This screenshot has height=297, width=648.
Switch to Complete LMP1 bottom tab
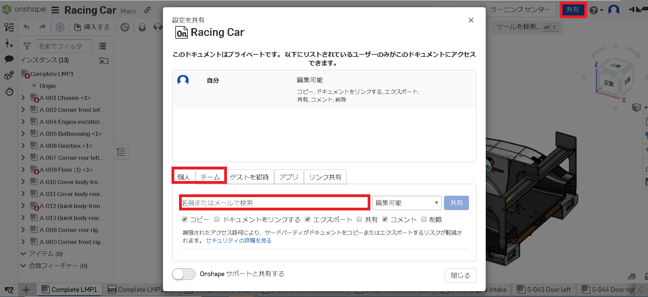point(70,290)
